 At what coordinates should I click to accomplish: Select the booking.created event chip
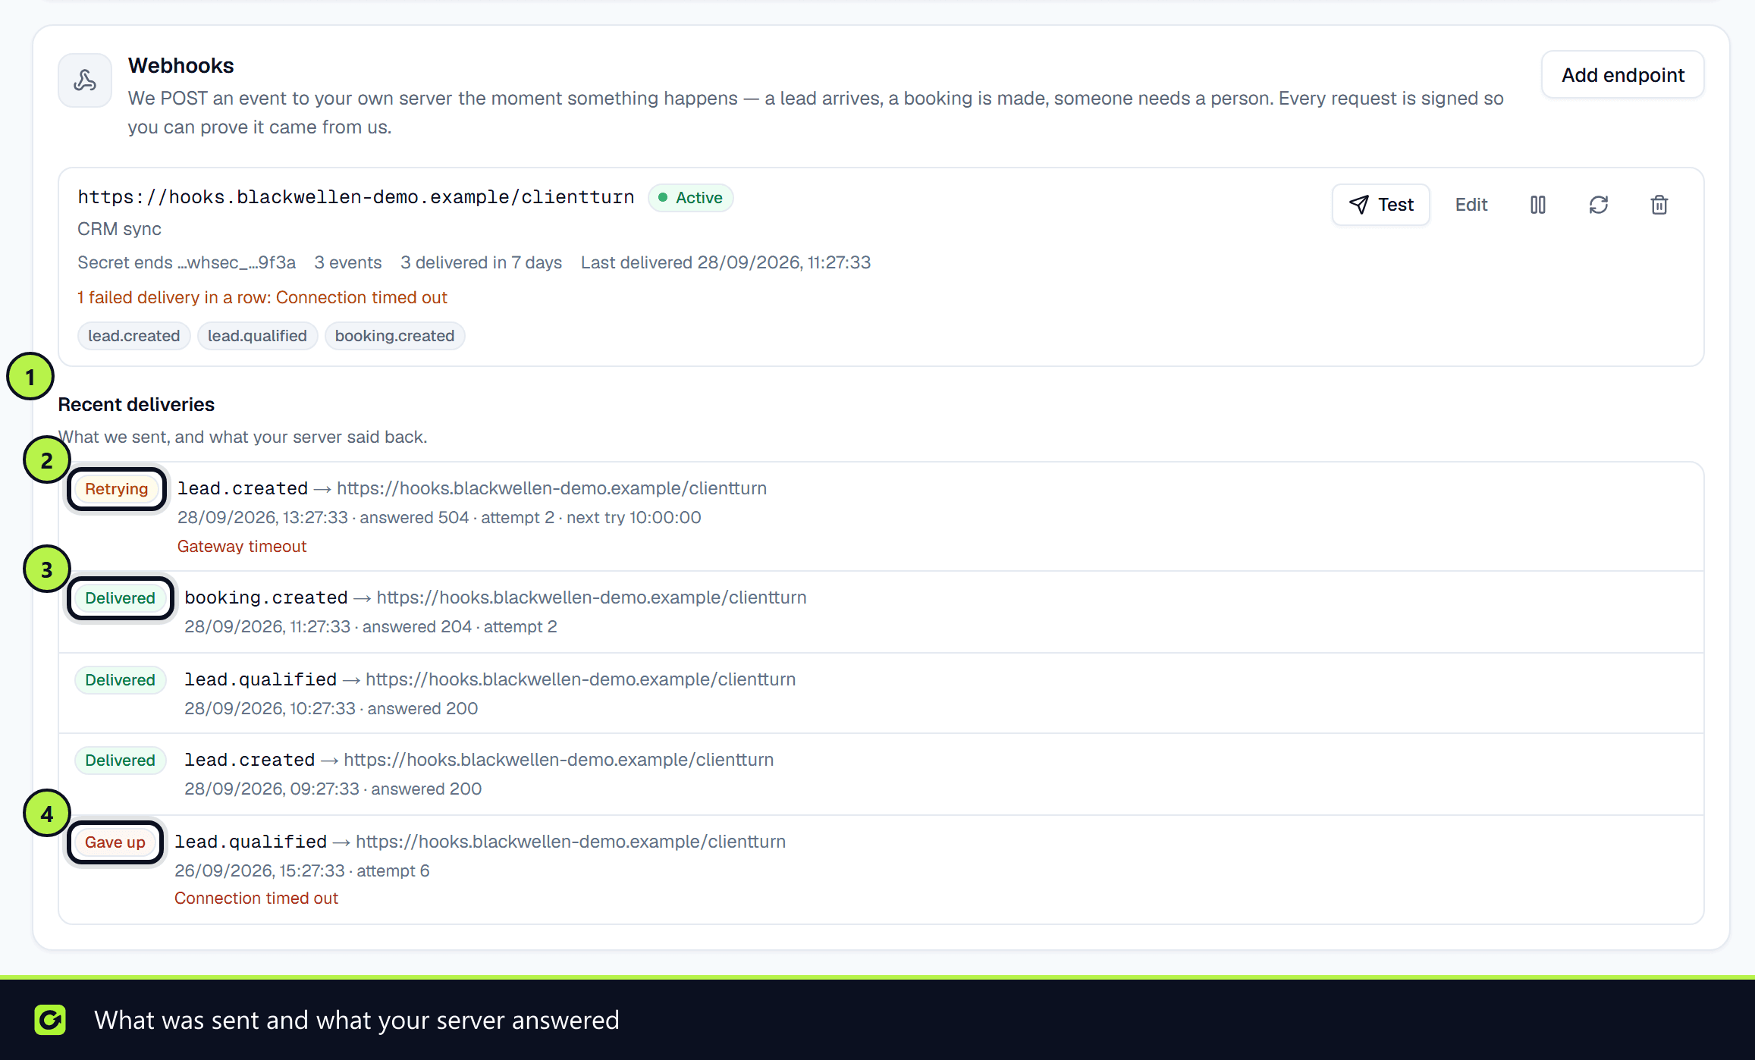coord(394,336)
